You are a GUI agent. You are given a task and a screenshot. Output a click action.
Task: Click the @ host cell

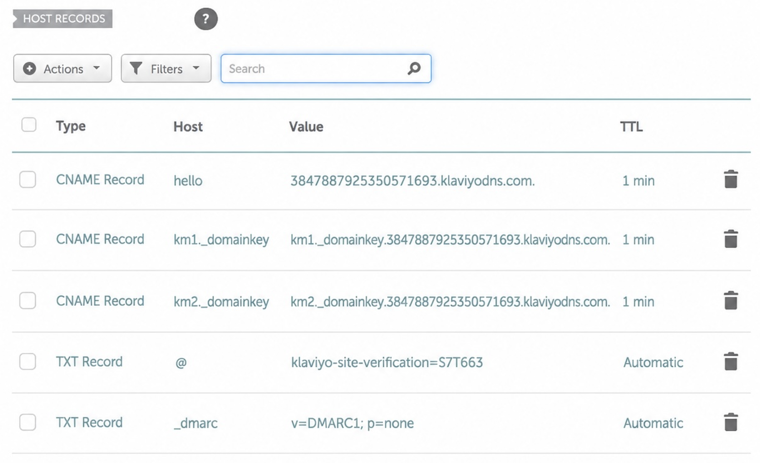[181, 363]
